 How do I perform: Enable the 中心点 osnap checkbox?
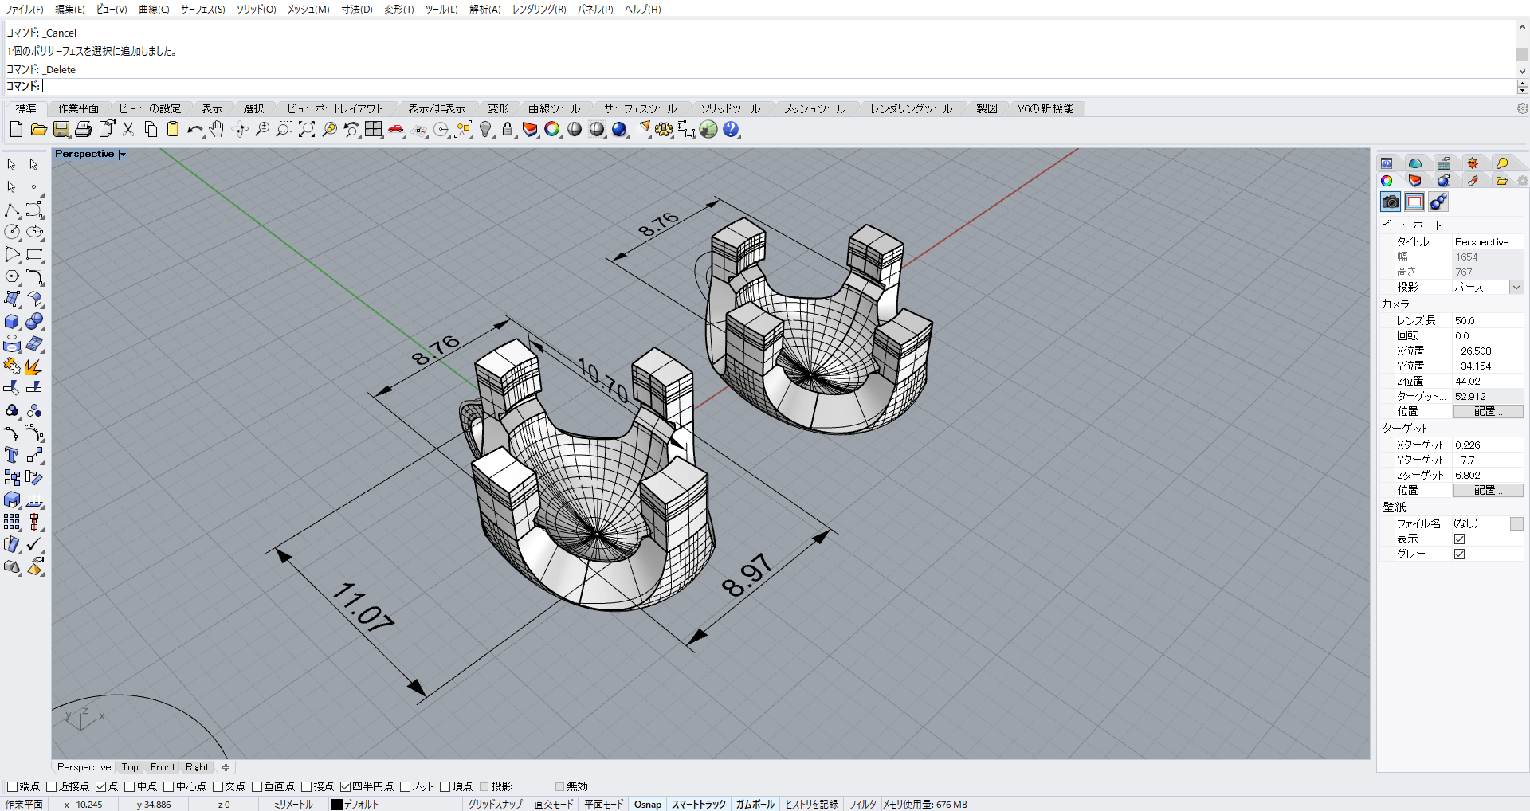pos(168,786)
